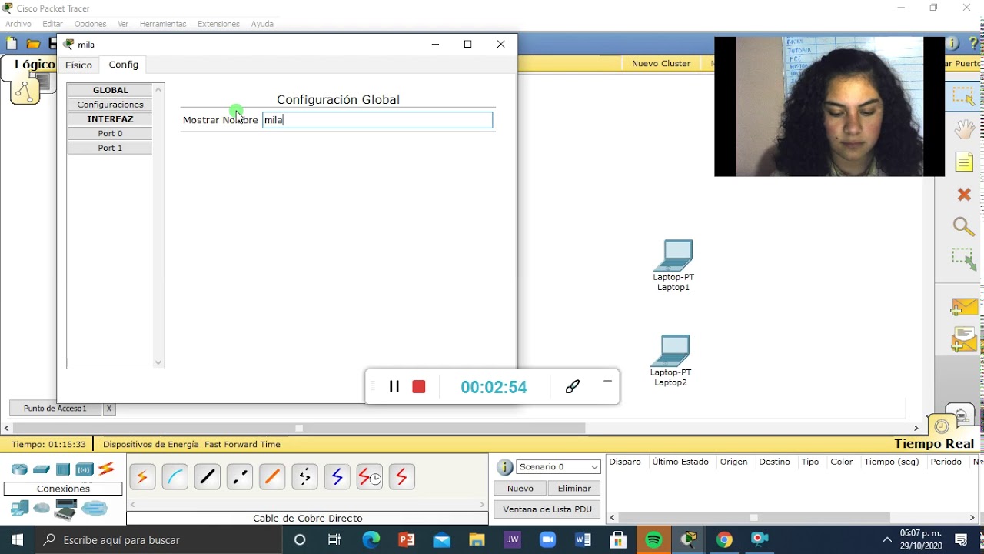Open Spotify from the taskbar
The width and height of the screenshot is (984, 554).
[653, 540]
